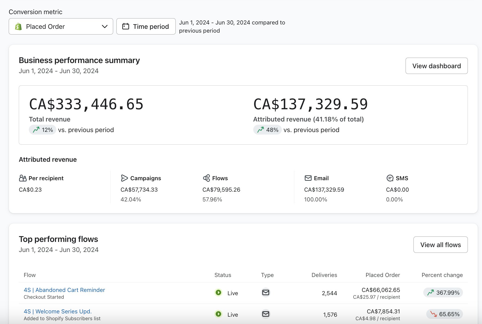Click email type icon for Welcome Series Upd.
This screenshot has height=324, width=482.
click(266, 314)
